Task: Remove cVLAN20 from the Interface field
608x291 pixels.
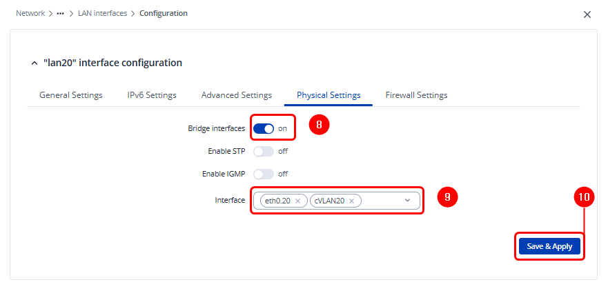Action: pos(351,201)
